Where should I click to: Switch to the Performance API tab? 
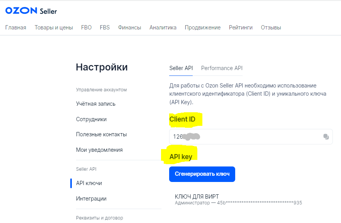[222, 68]
